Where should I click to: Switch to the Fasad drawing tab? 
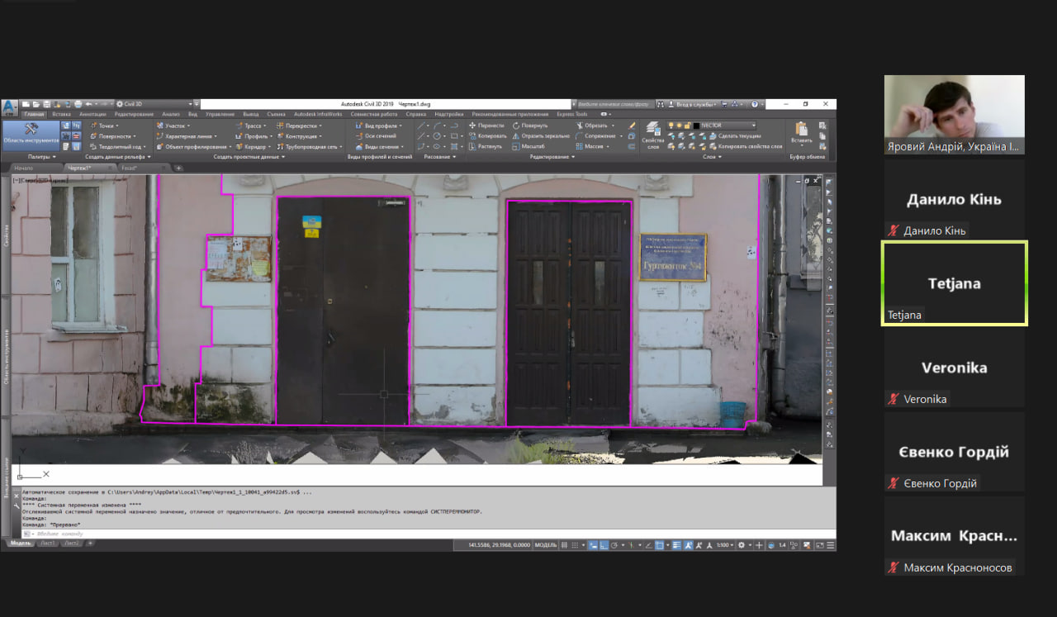[129, 168]
